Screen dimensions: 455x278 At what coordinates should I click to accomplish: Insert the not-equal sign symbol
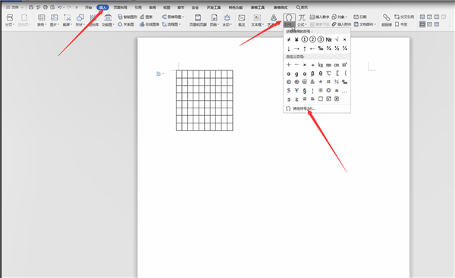coord(288,39)
